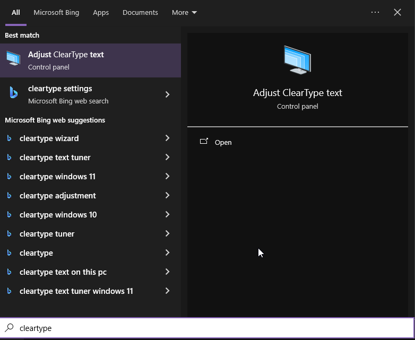Expand the cleartype windows 11 chevron
Screen dimensions: 415x340
(x=167, y=177)
